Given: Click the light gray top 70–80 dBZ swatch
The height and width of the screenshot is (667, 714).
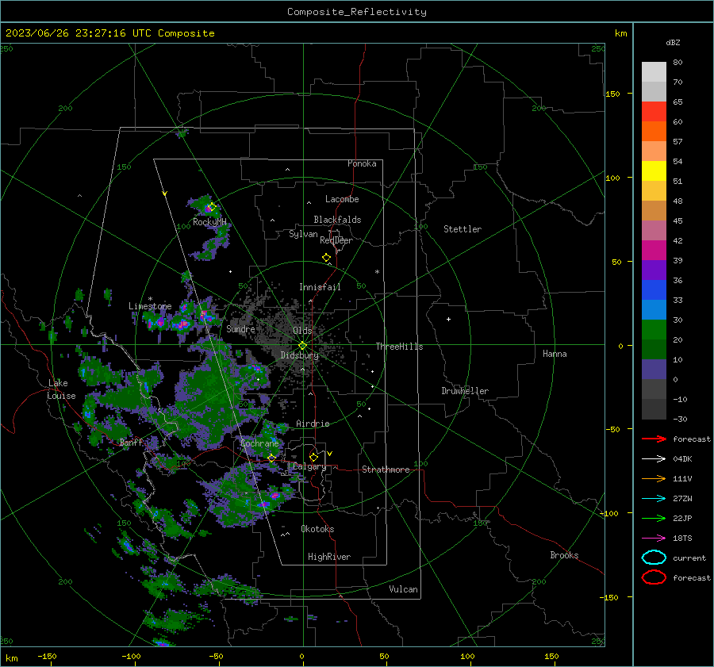Looking at the screenshot, I should click(654, 72).
